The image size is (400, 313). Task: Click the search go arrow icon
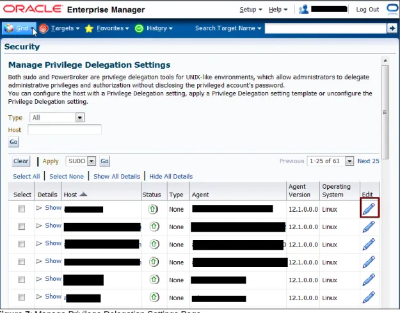392,28
